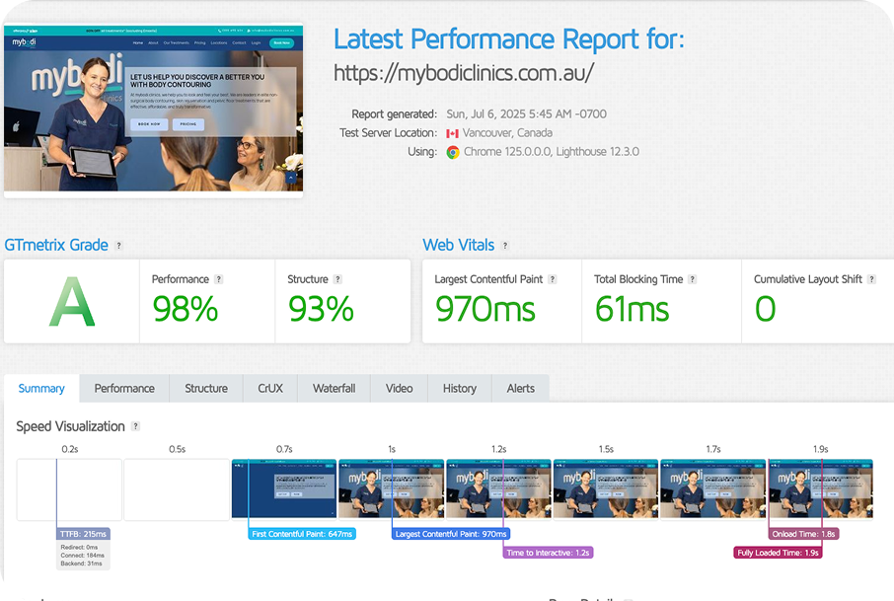Select the 1.2s filmstrip frame
Image resolution: width=894 pixels, height=601 pixels.
pos(498,489)
